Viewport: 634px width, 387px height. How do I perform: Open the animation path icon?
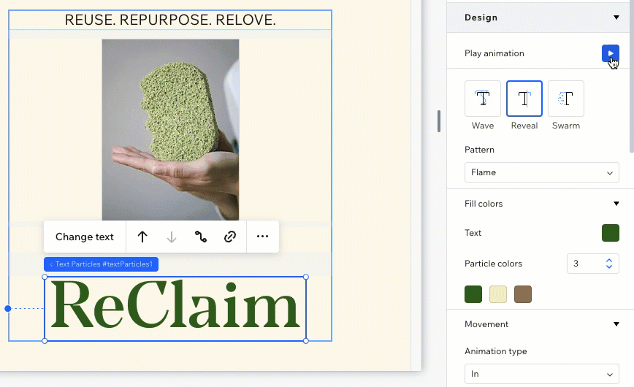[x=201, y=237]
